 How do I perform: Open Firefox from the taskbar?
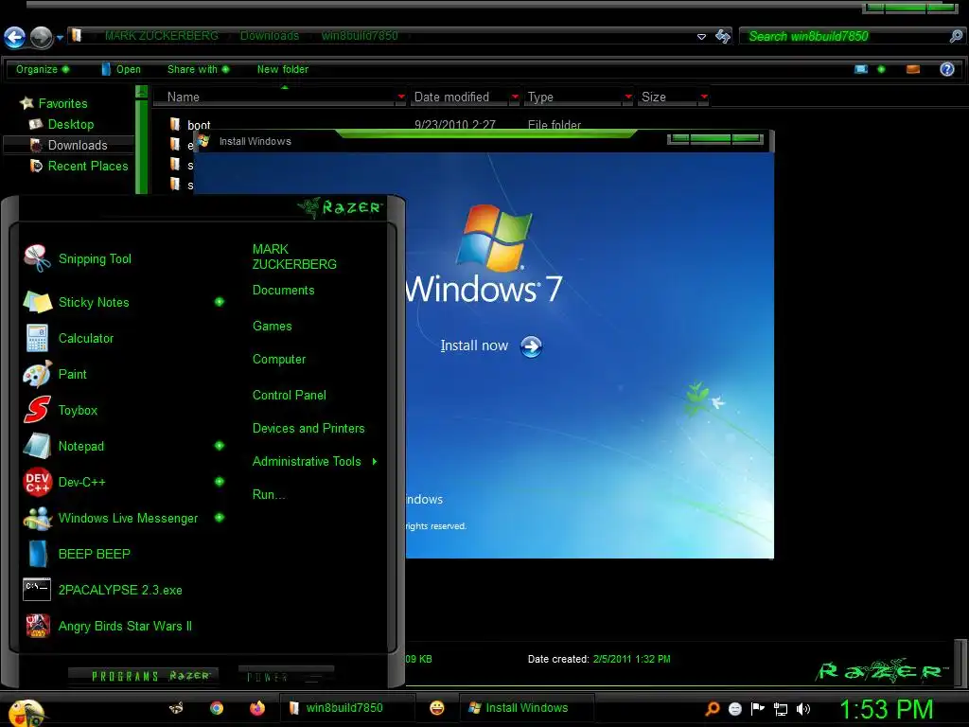click(257, 708)
